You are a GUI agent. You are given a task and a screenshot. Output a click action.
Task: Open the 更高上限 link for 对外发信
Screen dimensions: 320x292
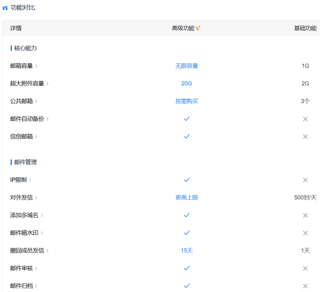(187, 198)
